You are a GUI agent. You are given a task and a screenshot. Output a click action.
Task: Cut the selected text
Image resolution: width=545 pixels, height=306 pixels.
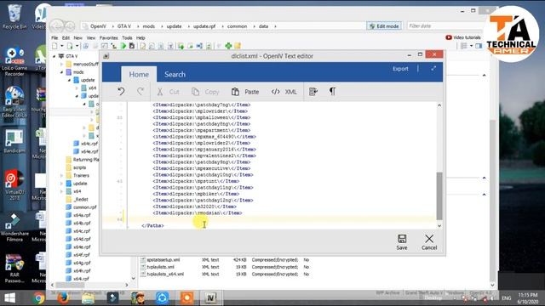point(169,92)
